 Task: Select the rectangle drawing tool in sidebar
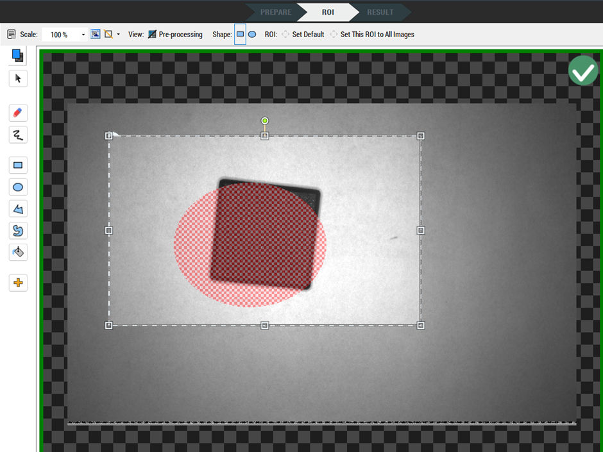(x=18, y=165)
